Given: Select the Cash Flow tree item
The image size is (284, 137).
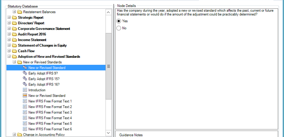Looking at the screenshot, I should click(x=26, y=51).
